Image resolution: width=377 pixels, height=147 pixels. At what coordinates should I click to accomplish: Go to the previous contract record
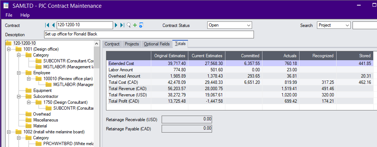pyautogui.click(x=53, y=25)
